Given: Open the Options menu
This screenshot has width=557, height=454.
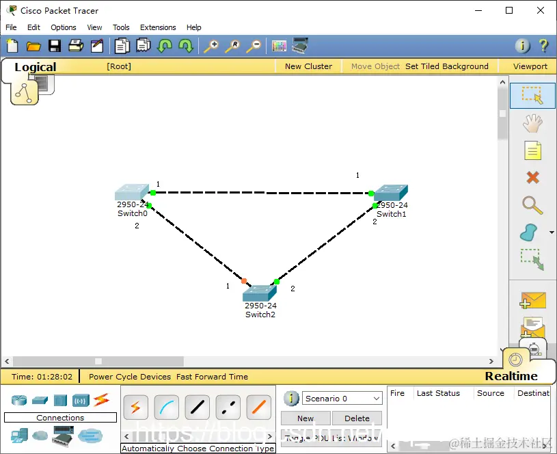Looking at the screenshot, I should [x=64, y=27].
